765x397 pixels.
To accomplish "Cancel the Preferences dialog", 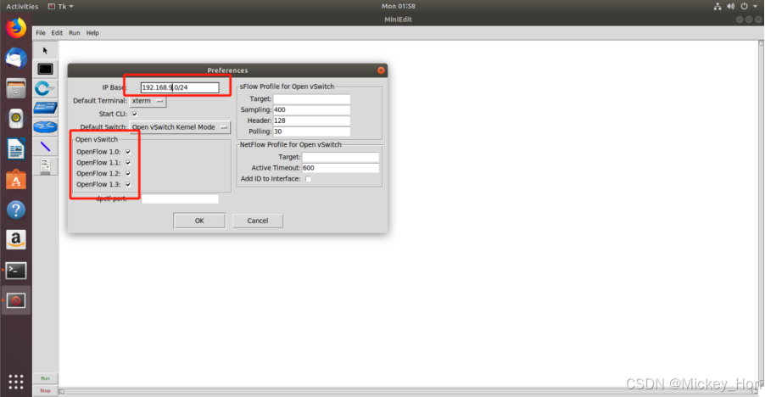I will [258, 221].
